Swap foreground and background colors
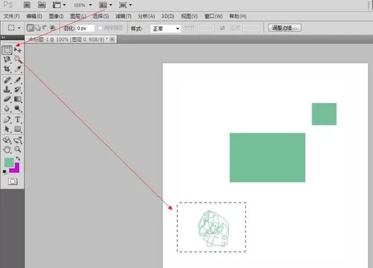The image size is (373, 268). 18,159
